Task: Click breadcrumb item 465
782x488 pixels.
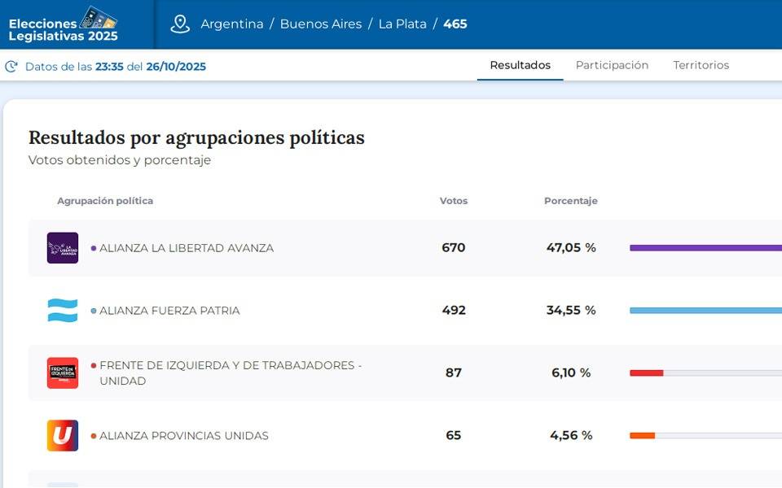Action: (x=455, y=24)
